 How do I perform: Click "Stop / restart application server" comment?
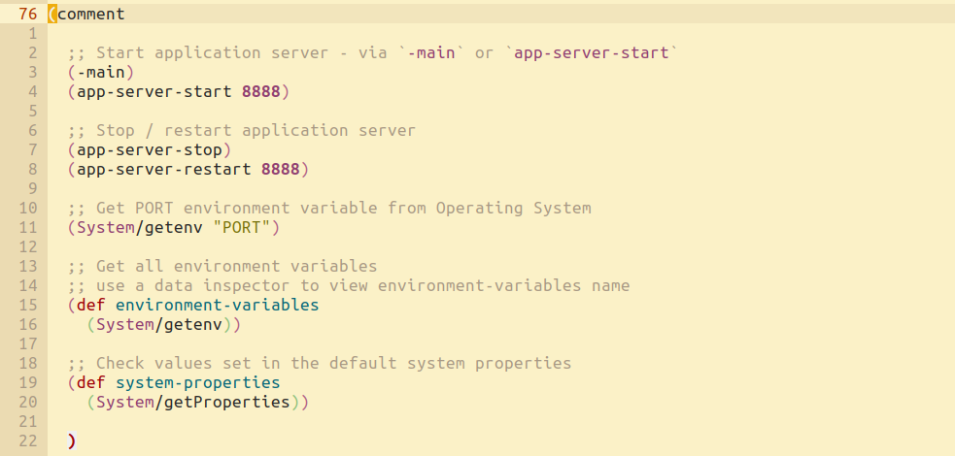tap(241, 130)
